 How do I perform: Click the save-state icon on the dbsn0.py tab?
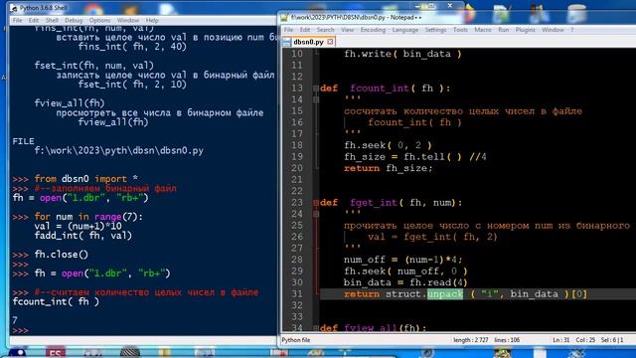[x=287, y=42]
